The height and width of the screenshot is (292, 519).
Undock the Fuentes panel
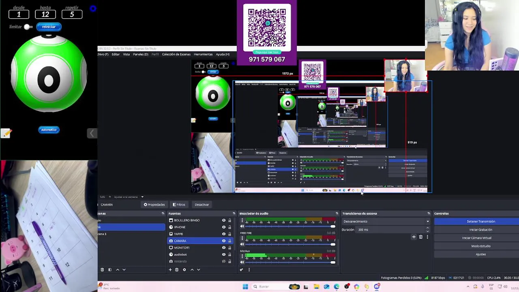pyautogui.click(x=234, y=213)
